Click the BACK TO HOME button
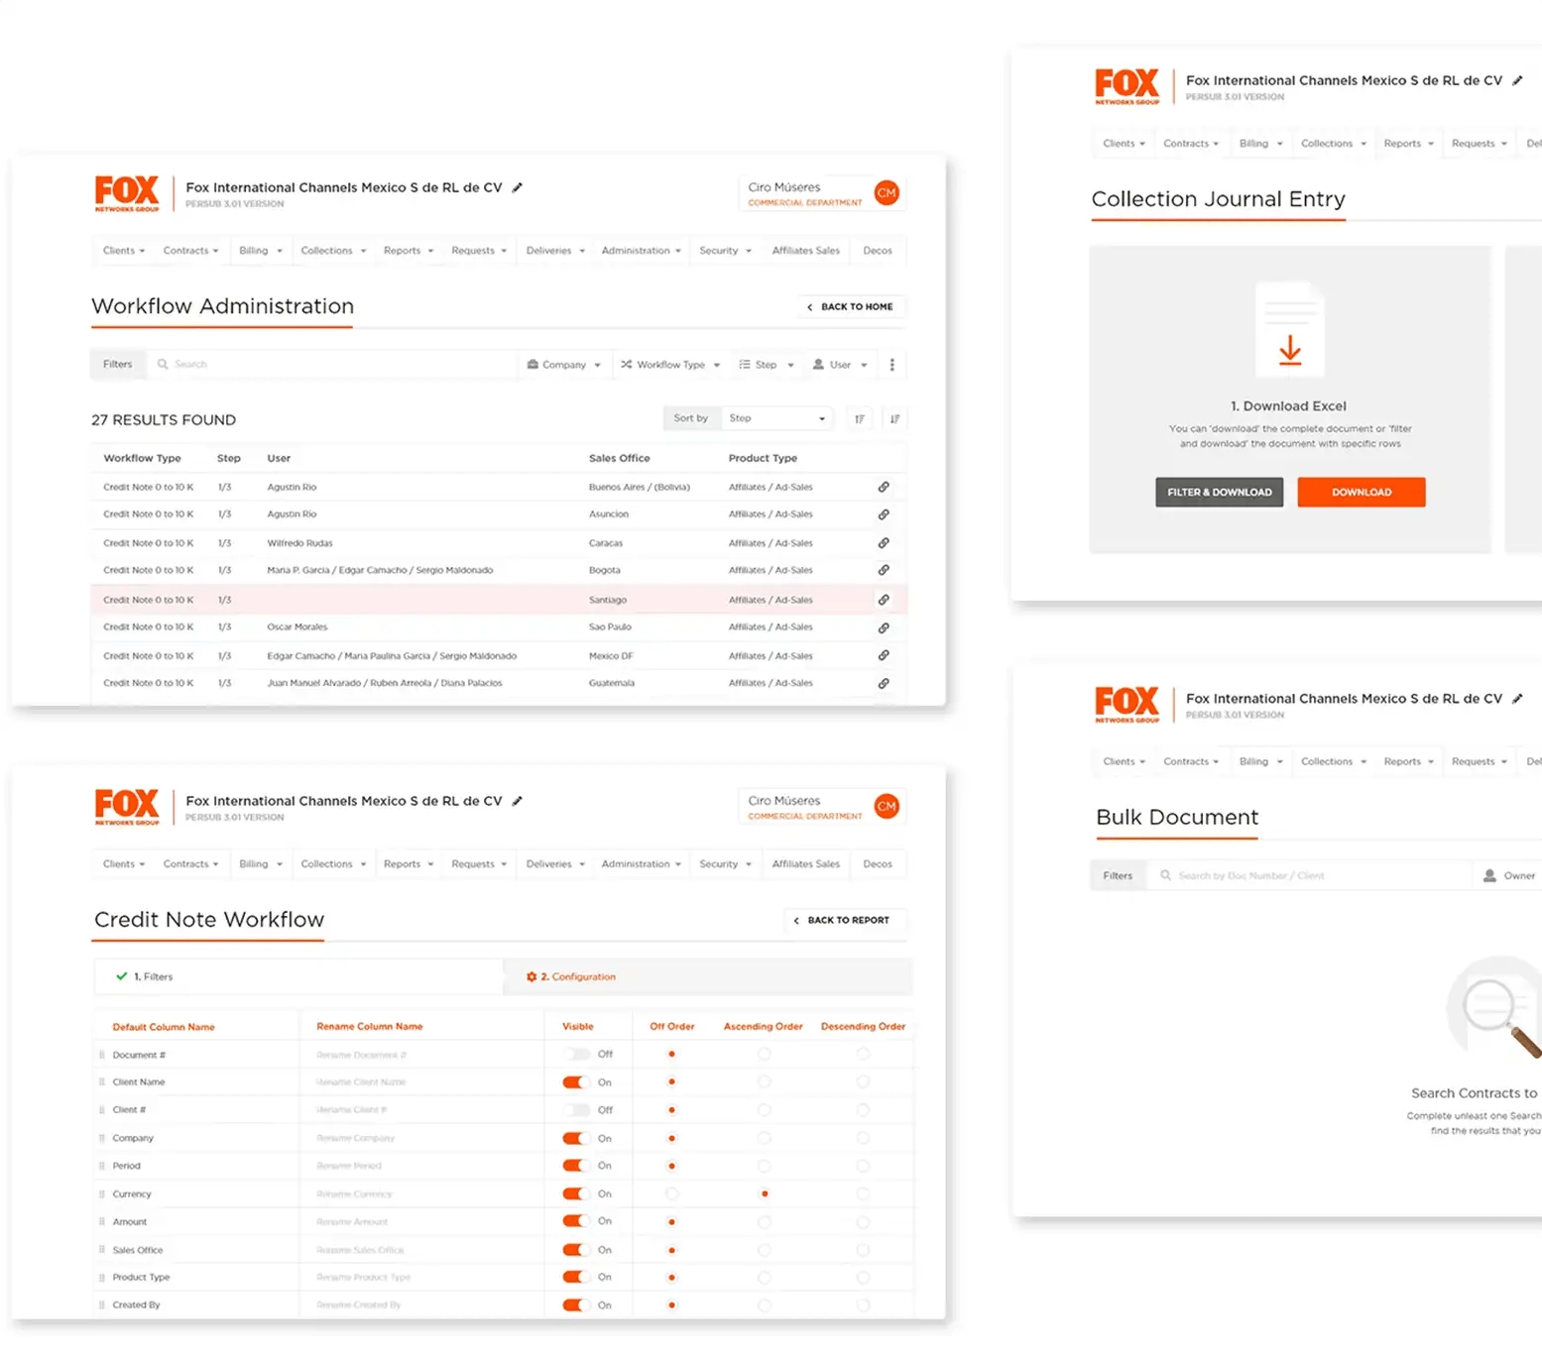 point(851,307)
